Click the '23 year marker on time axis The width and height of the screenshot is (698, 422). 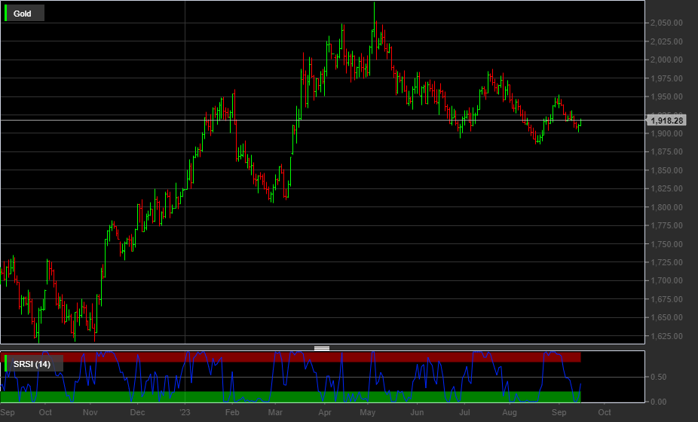(185, 412)
